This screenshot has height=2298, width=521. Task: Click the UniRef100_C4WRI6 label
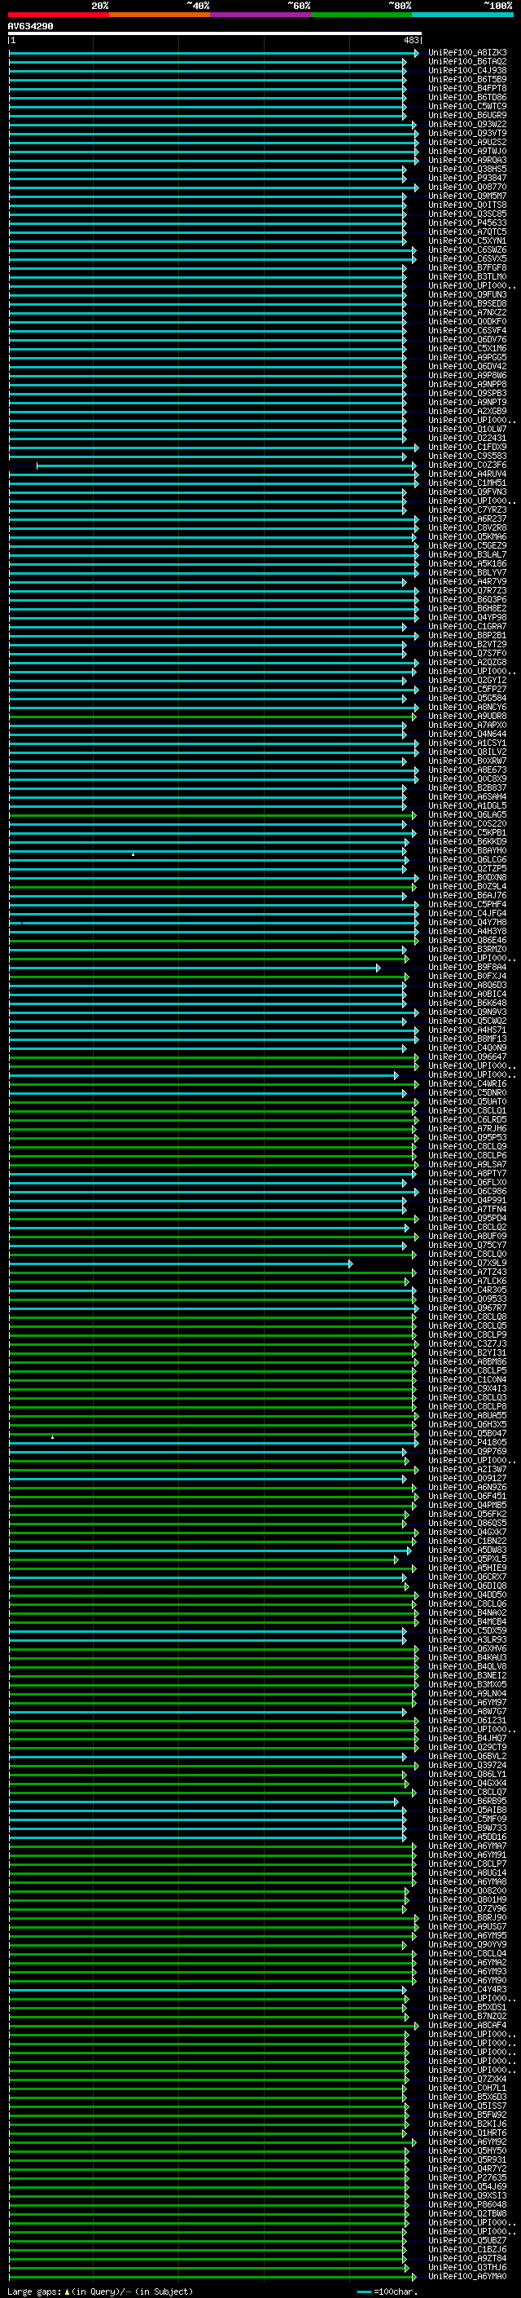coord(467,1084)
